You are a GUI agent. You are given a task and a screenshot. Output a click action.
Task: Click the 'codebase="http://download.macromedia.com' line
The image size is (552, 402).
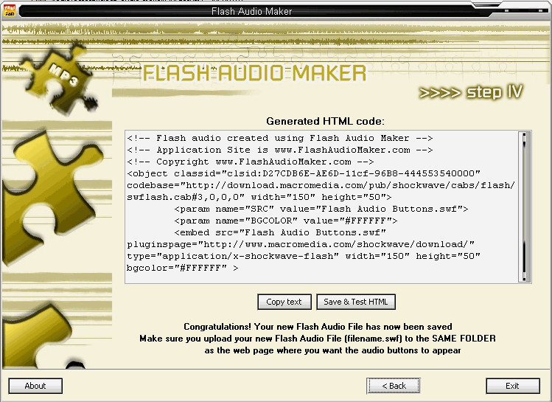coord(321,185)
